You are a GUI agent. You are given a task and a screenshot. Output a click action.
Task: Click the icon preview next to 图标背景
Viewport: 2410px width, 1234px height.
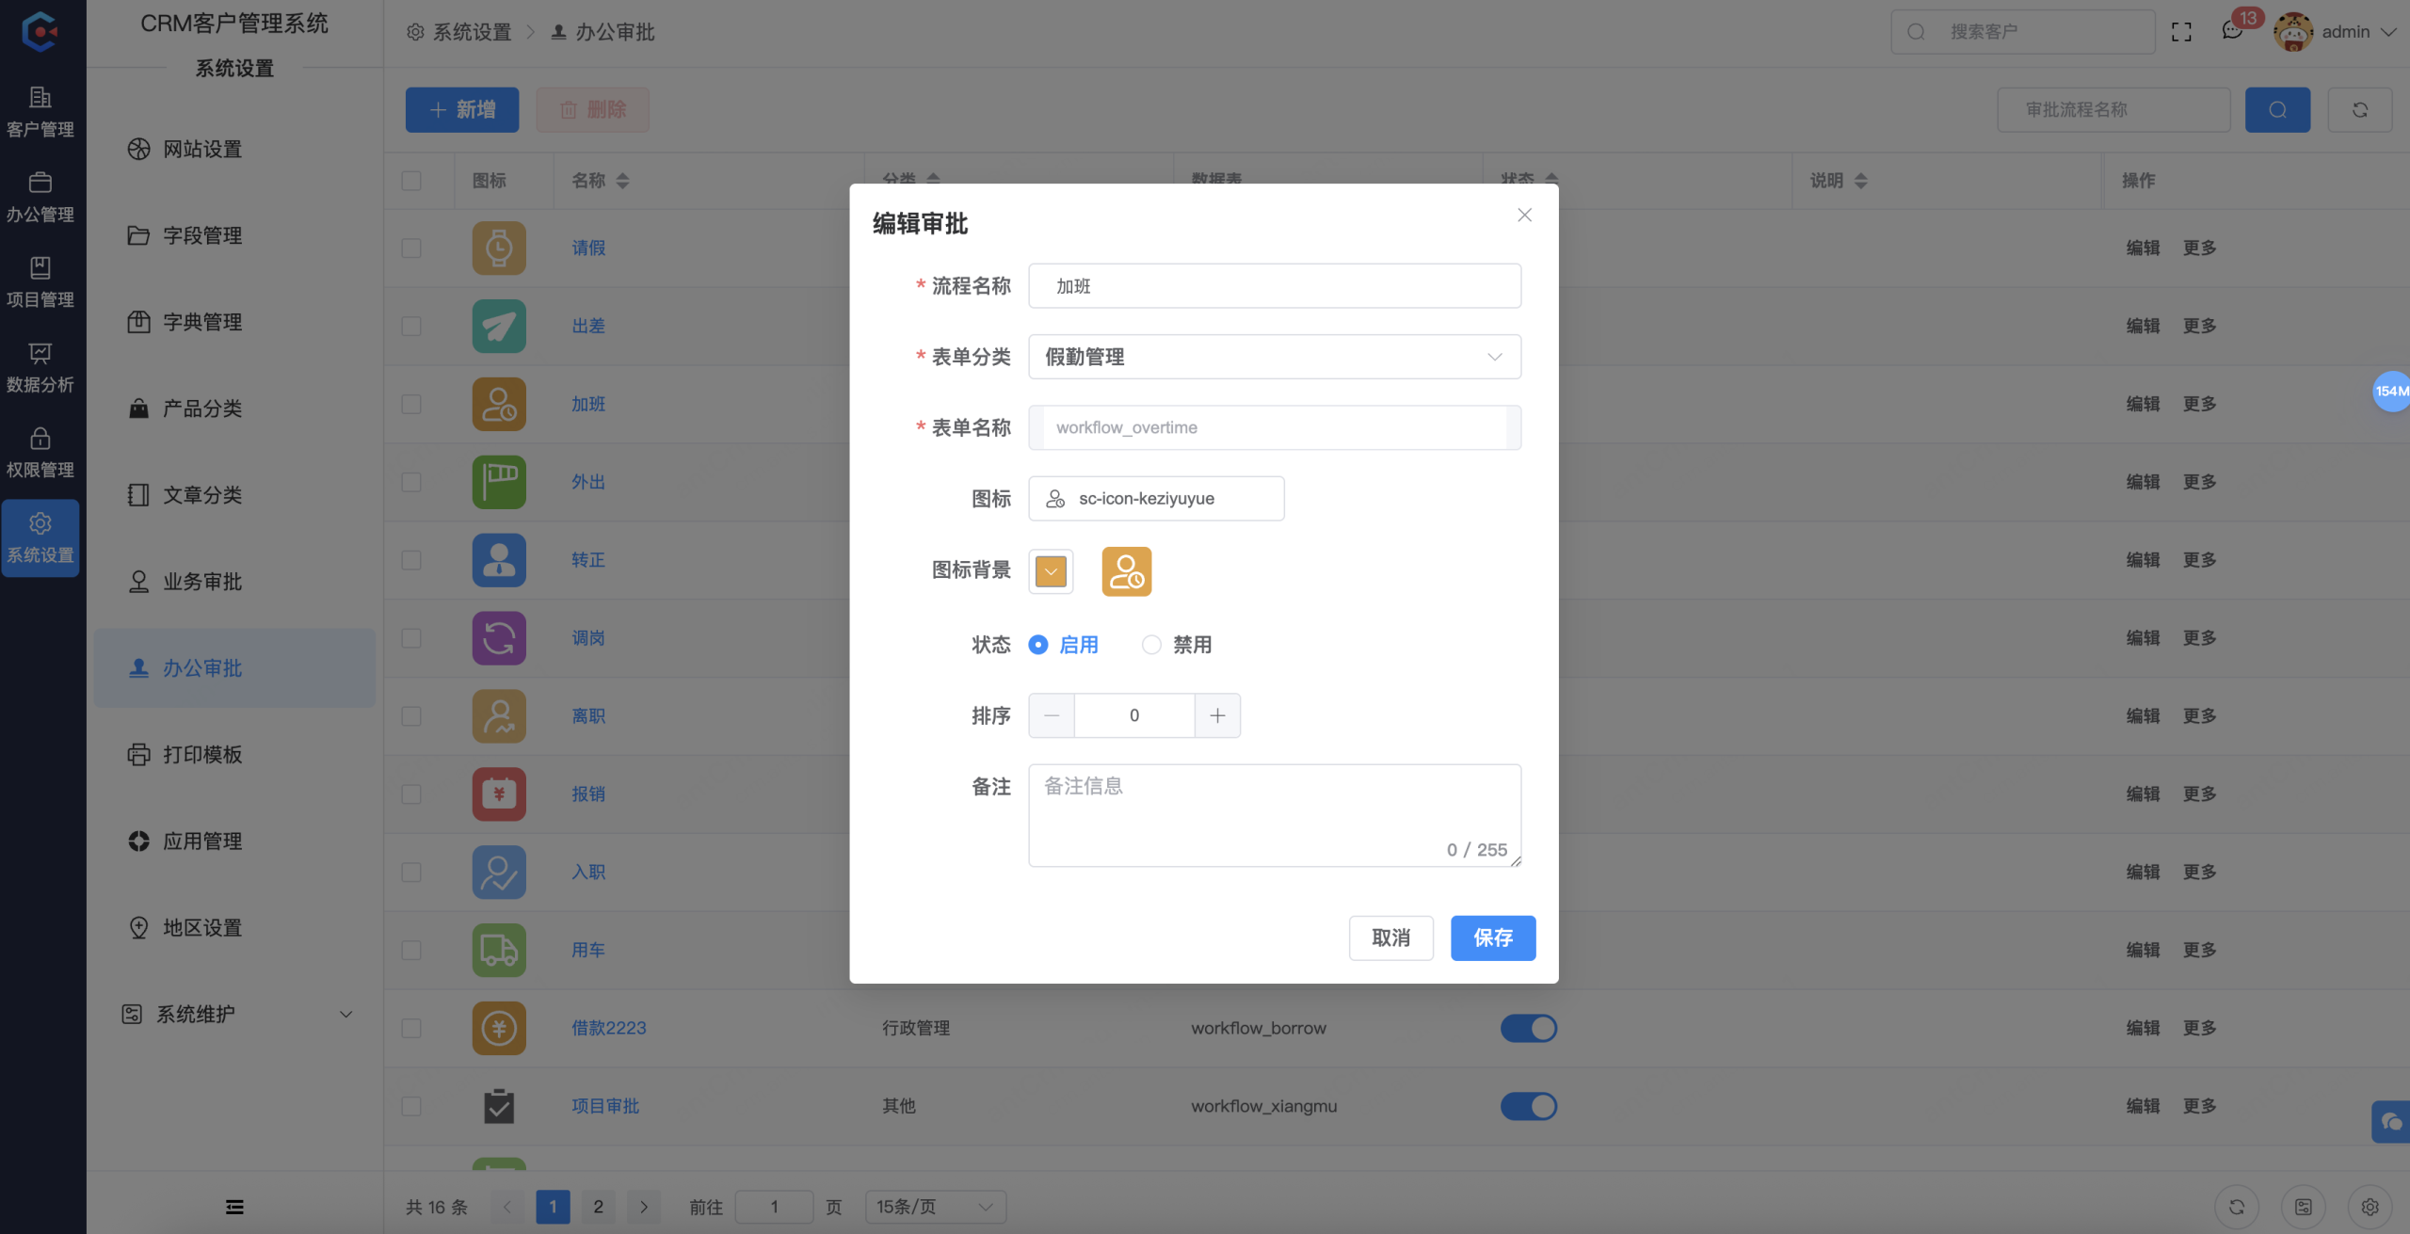(x=1126, y=570)
